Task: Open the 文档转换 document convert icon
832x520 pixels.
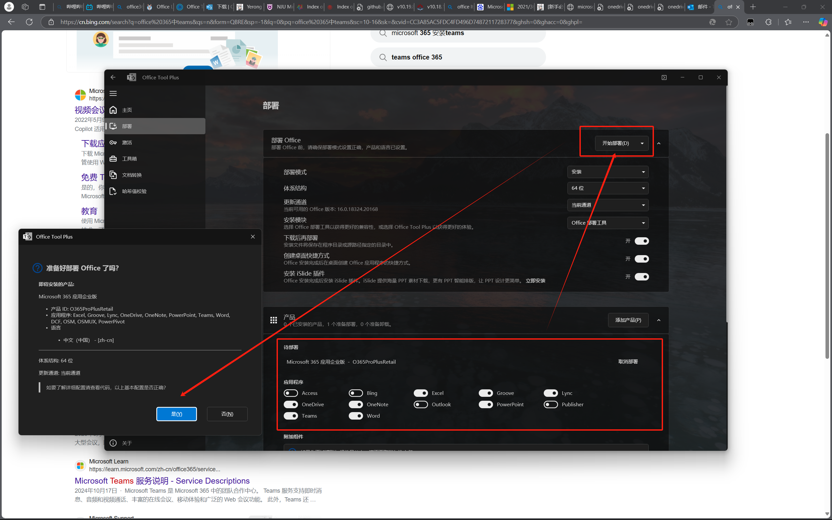Action: [113, 175]
